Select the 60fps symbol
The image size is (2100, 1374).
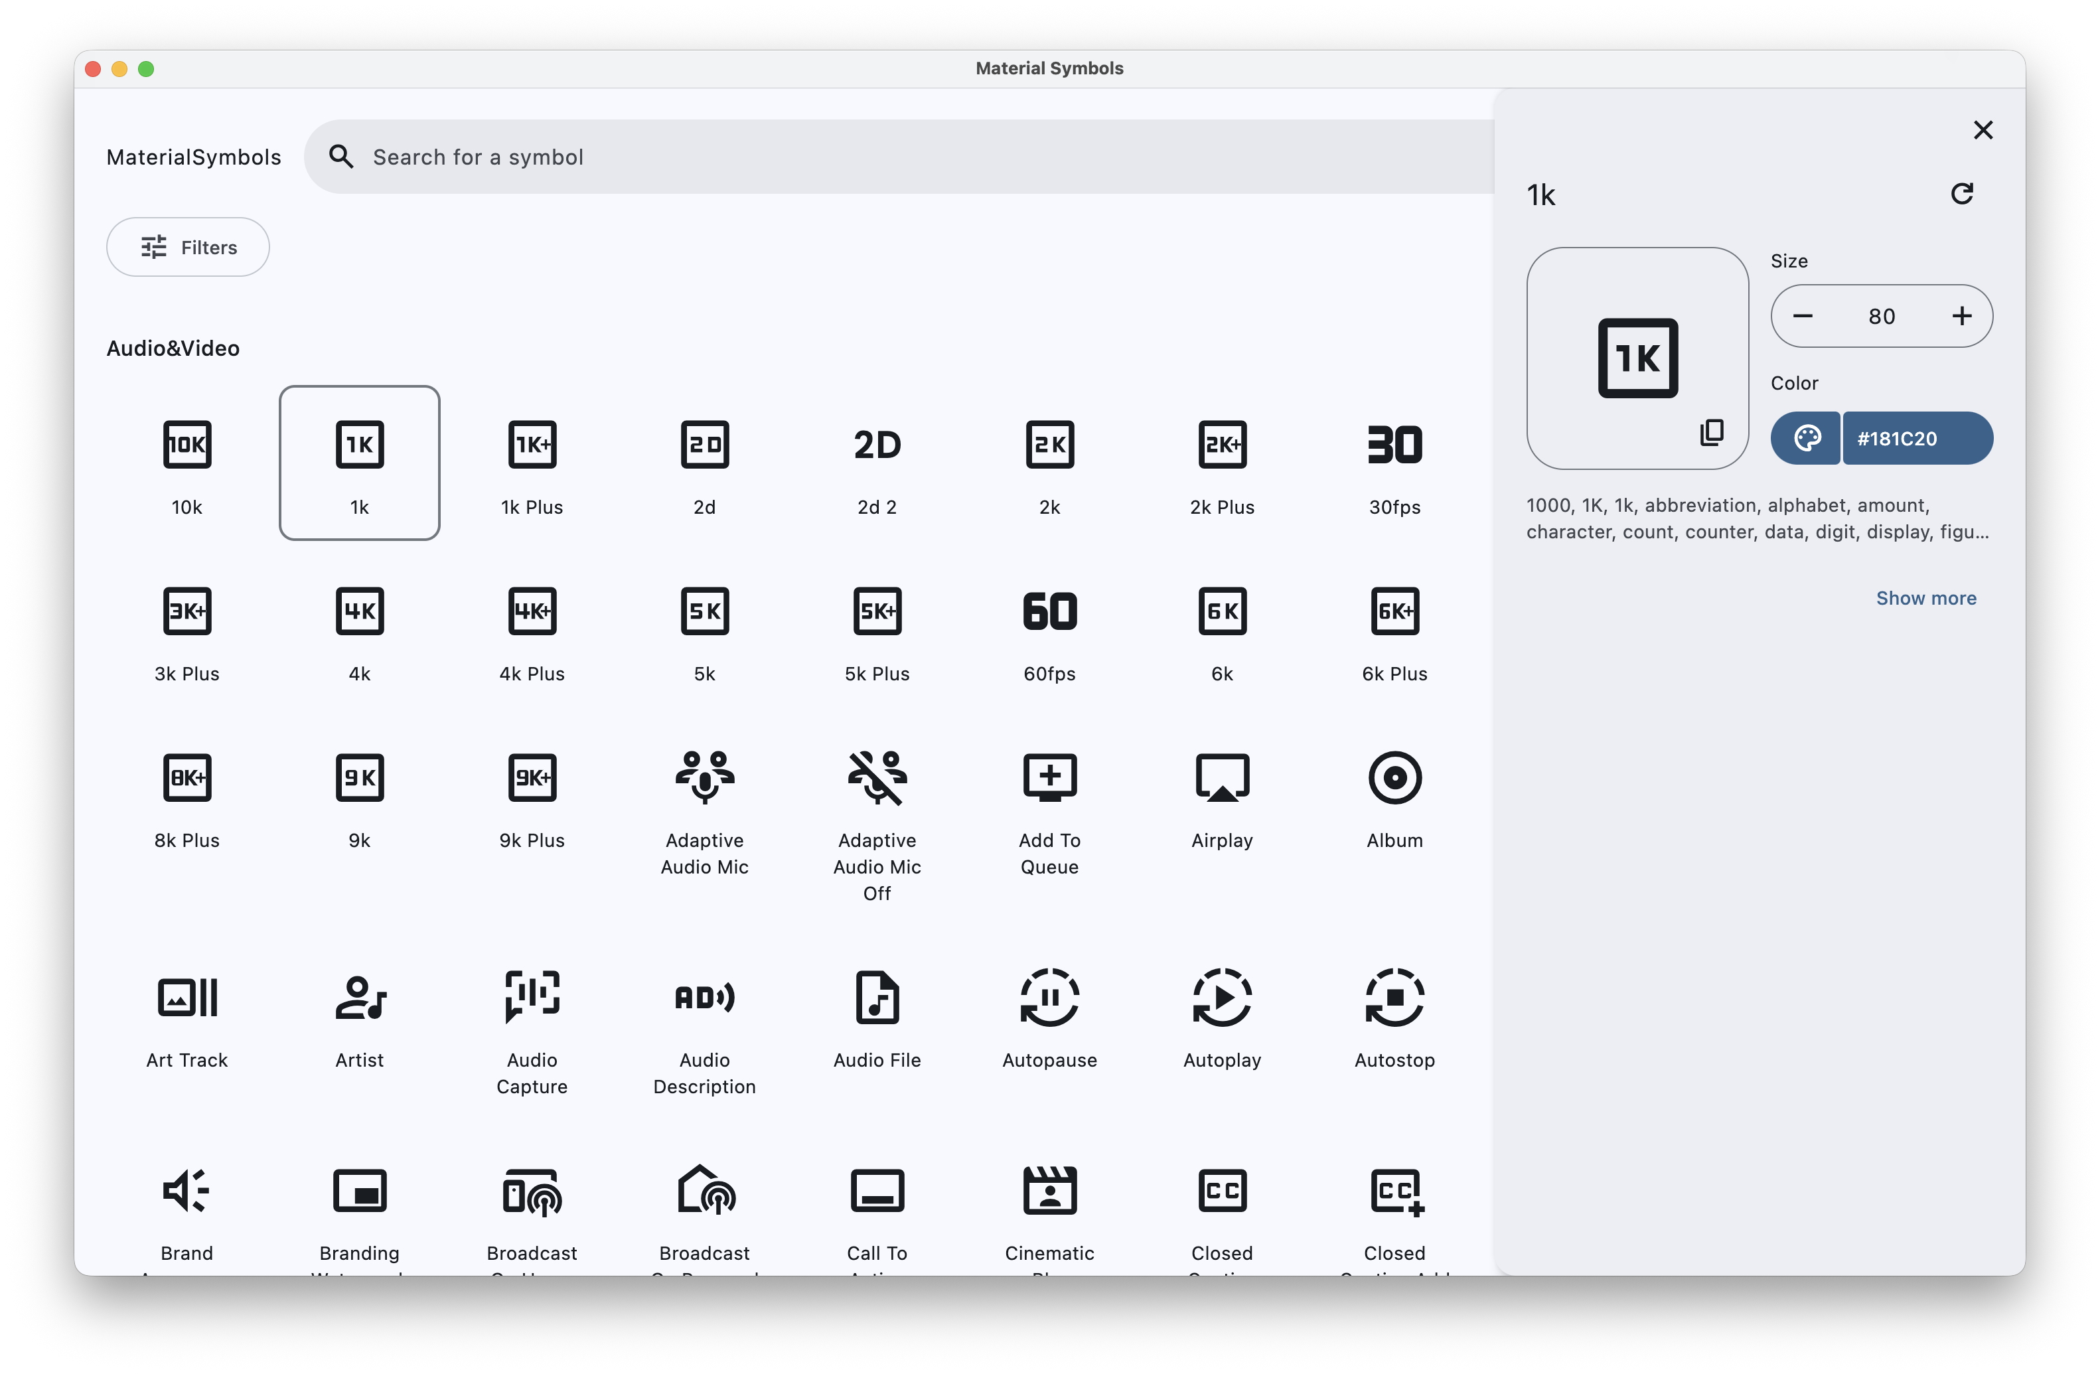coord(1049,629)
